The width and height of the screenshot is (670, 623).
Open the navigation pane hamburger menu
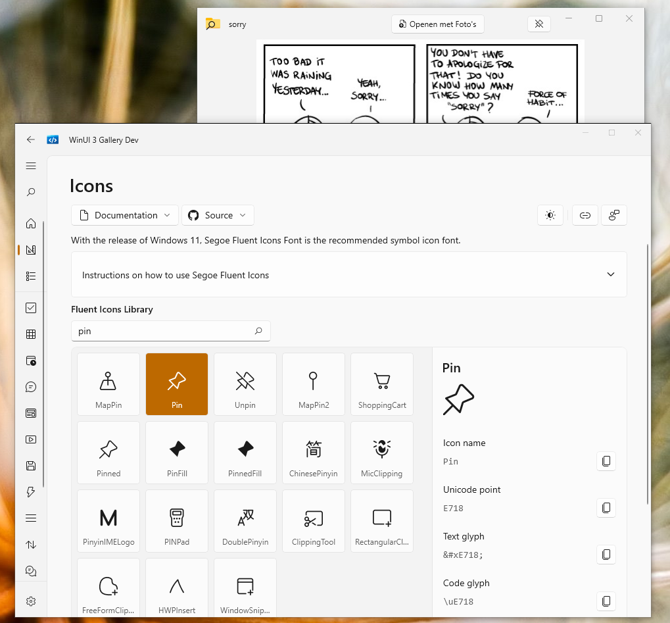coord(30,166)
